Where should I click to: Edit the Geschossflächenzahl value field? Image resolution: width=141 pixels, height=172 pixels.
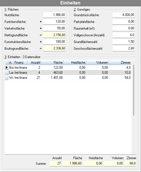pyautogui.click(x=124, y=48)
